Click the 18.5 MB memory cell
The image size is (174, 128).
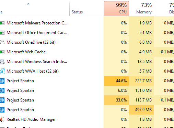(141, 62)
